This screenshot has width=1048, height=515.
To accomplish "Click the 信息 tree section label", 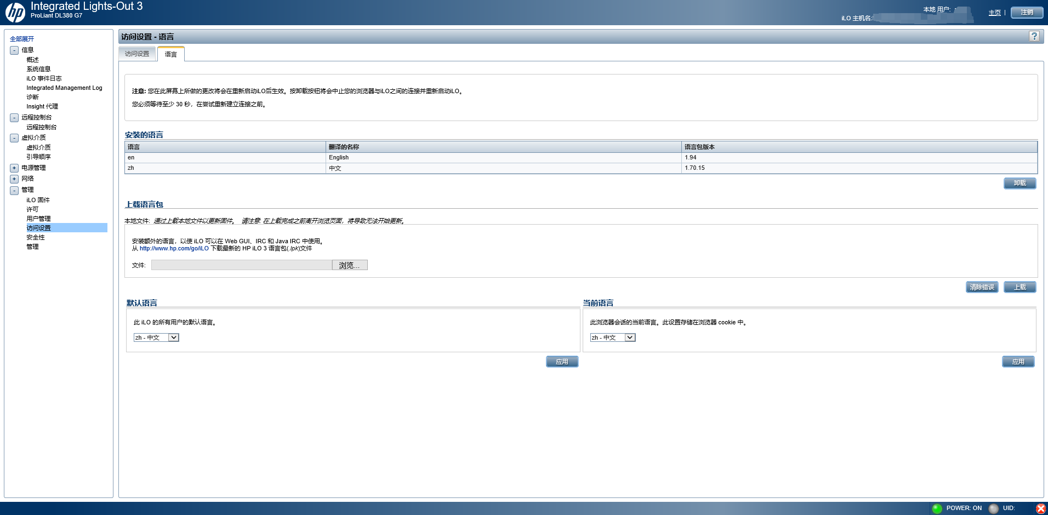I will [x=27, y=50].
